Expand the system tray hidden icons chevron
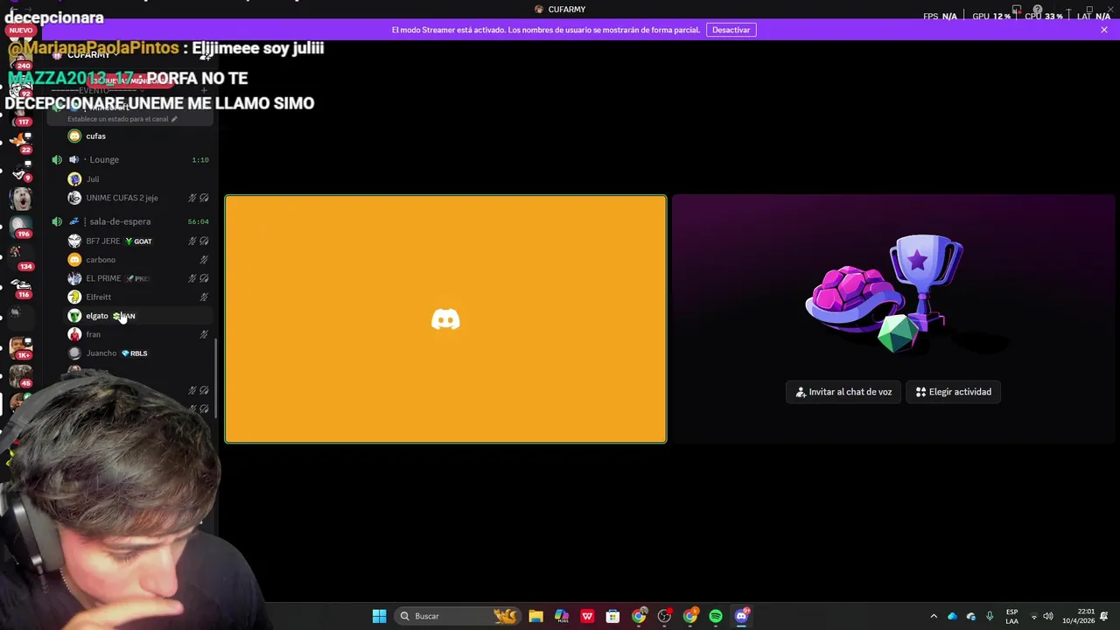Screen dimensions: 1120x630 (x=934, y=616)
